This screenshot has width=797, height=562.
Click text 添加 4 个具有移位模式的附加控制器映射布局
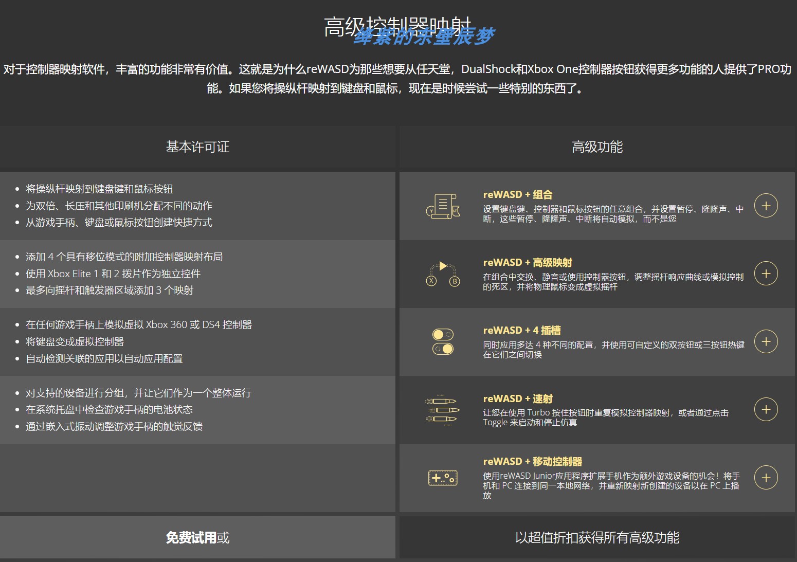pyautogui.click(x=124, y=257)
